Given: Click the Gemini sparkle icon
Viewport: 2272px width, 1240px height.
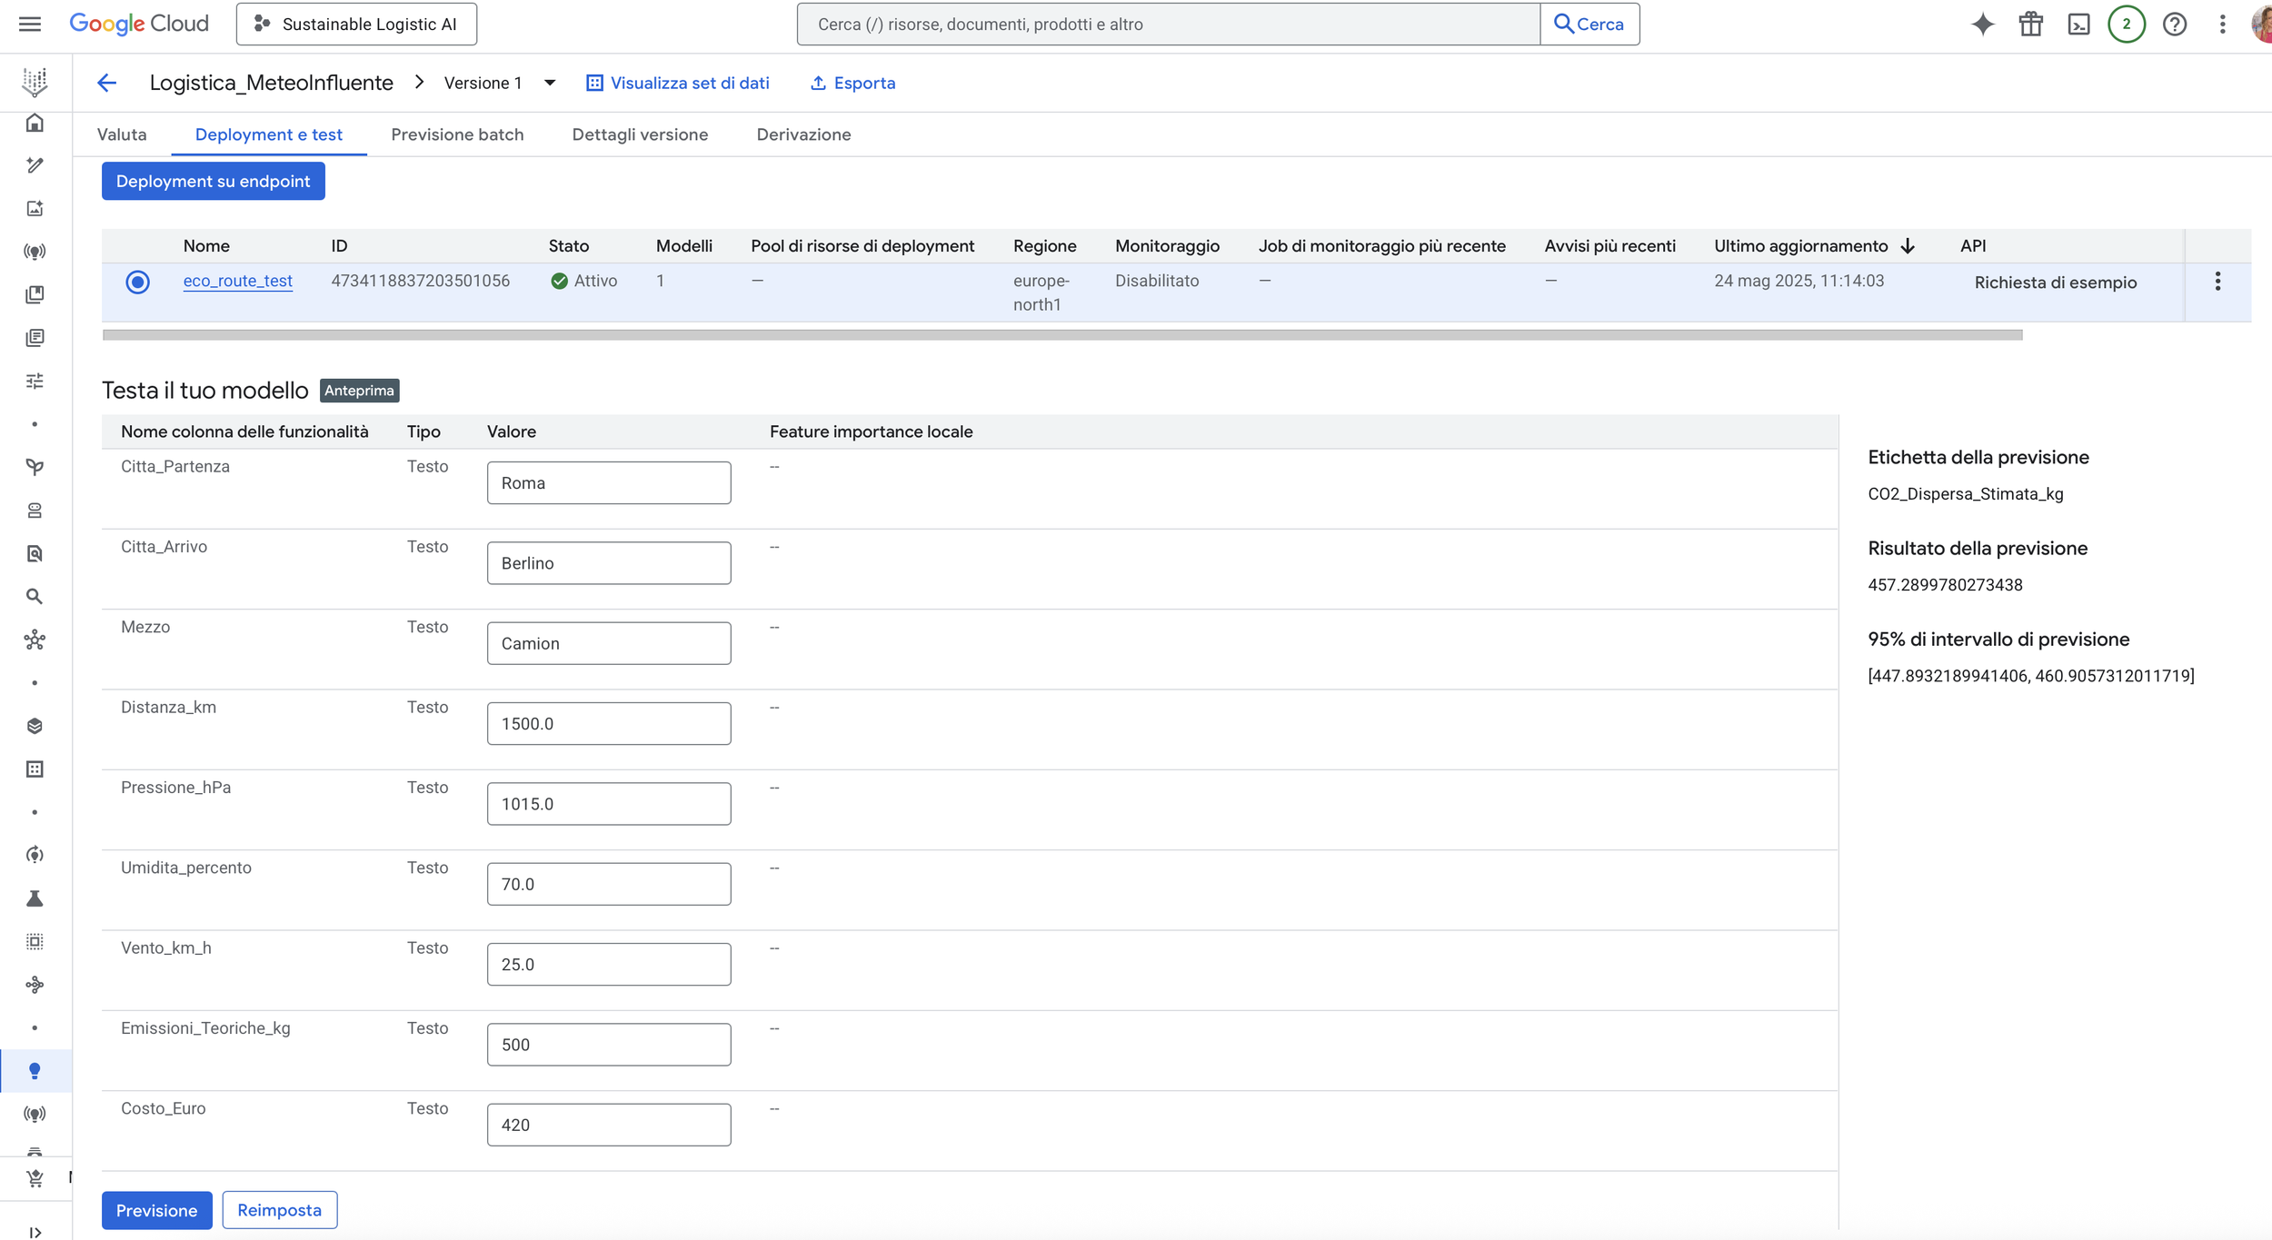Looking at the screenshot, I should click(1982, 25).
